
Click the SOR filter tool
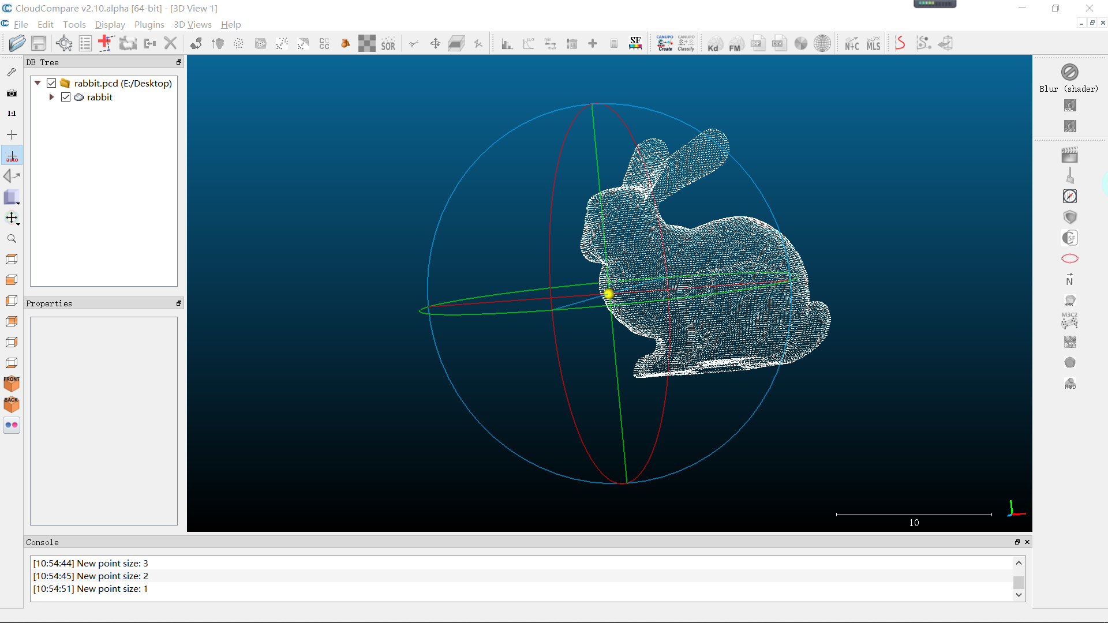(x=388, y=44)
